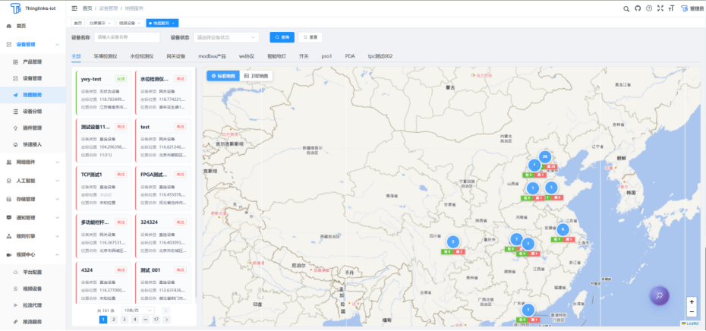Click the map cluster marker showing 6
This screenshot has width=706, height=331.
point(563,230)
